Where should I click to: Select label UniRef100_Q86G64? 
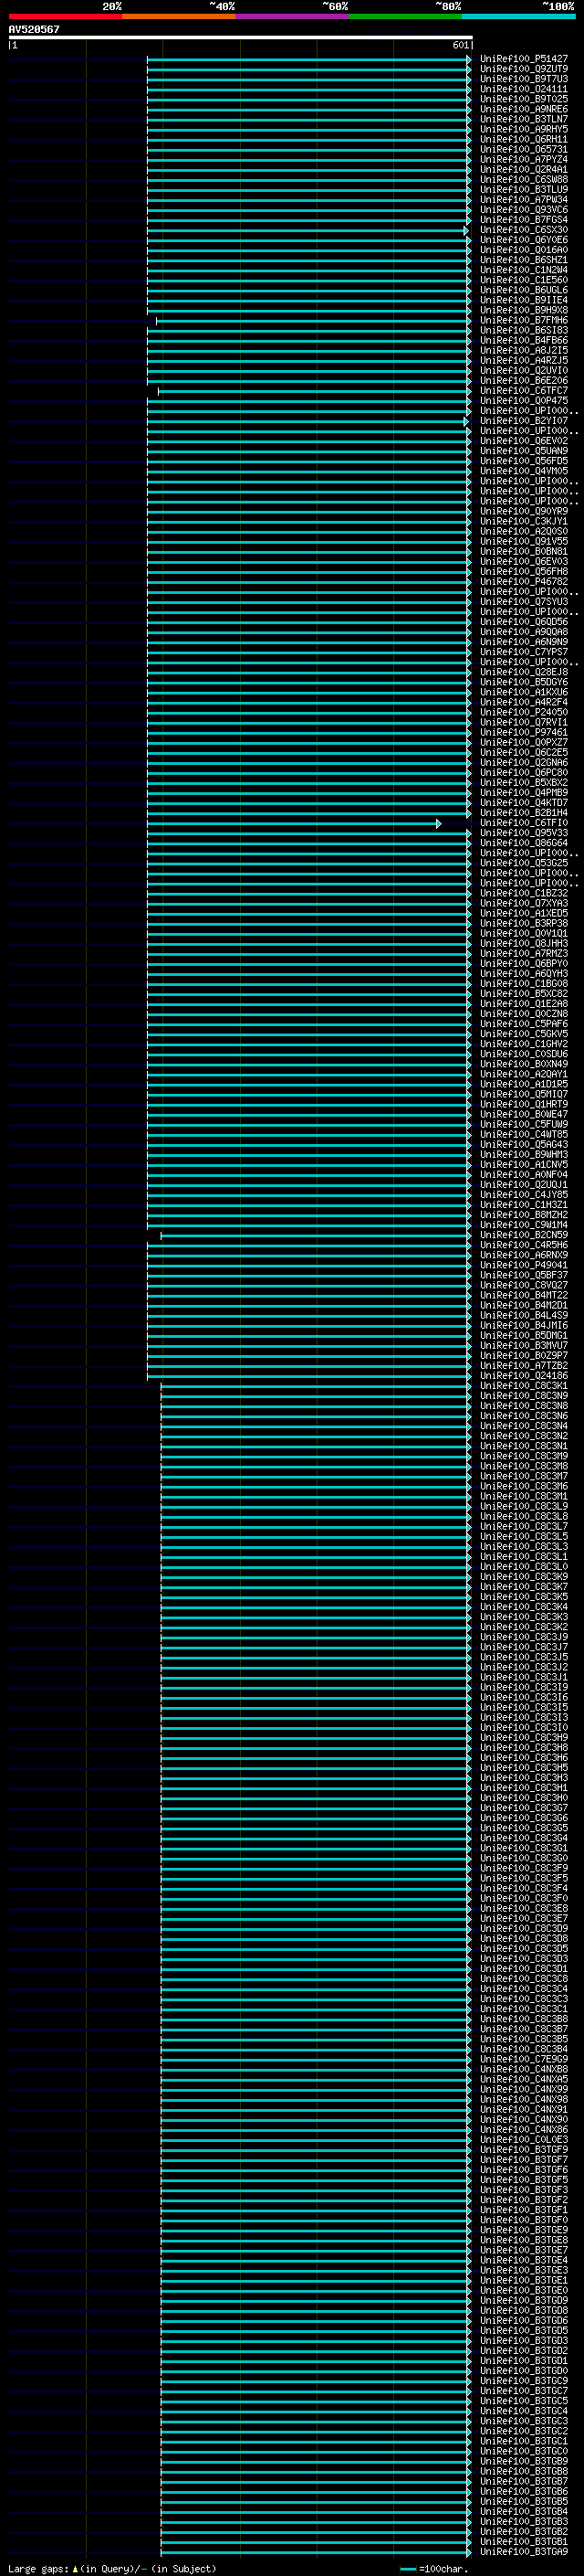click(x=524, y=843)
